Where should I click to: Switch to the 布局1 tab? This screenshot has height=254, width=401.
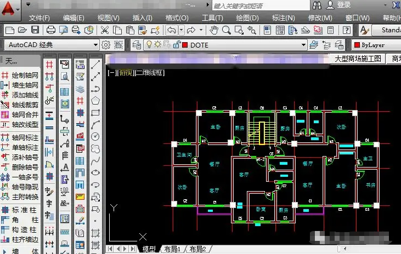point(172,249)
